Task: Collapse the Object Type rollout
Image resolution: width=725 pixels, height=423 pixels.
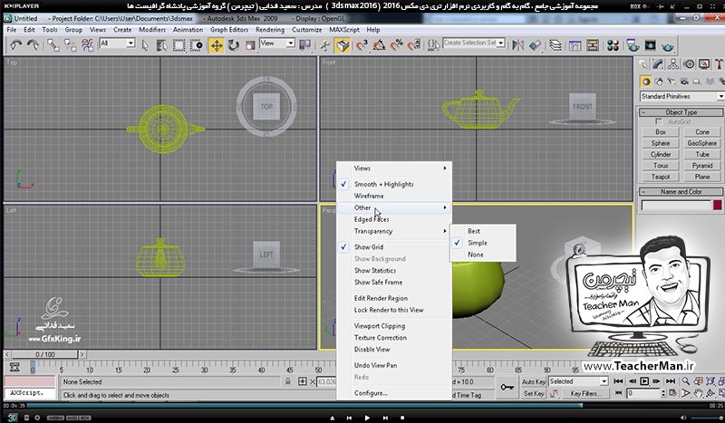Action: coord(681,112)
